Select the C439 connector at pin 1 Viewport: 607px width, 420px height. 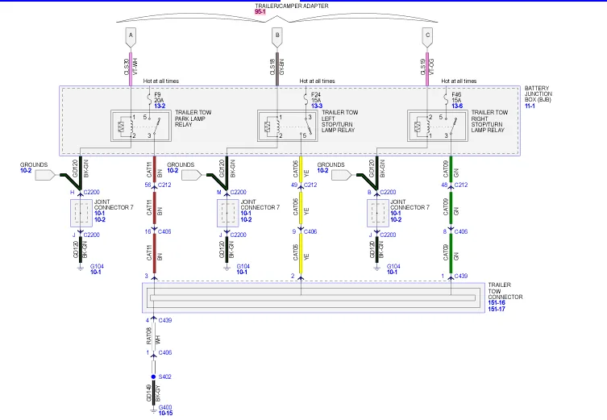tap(460, 276)
